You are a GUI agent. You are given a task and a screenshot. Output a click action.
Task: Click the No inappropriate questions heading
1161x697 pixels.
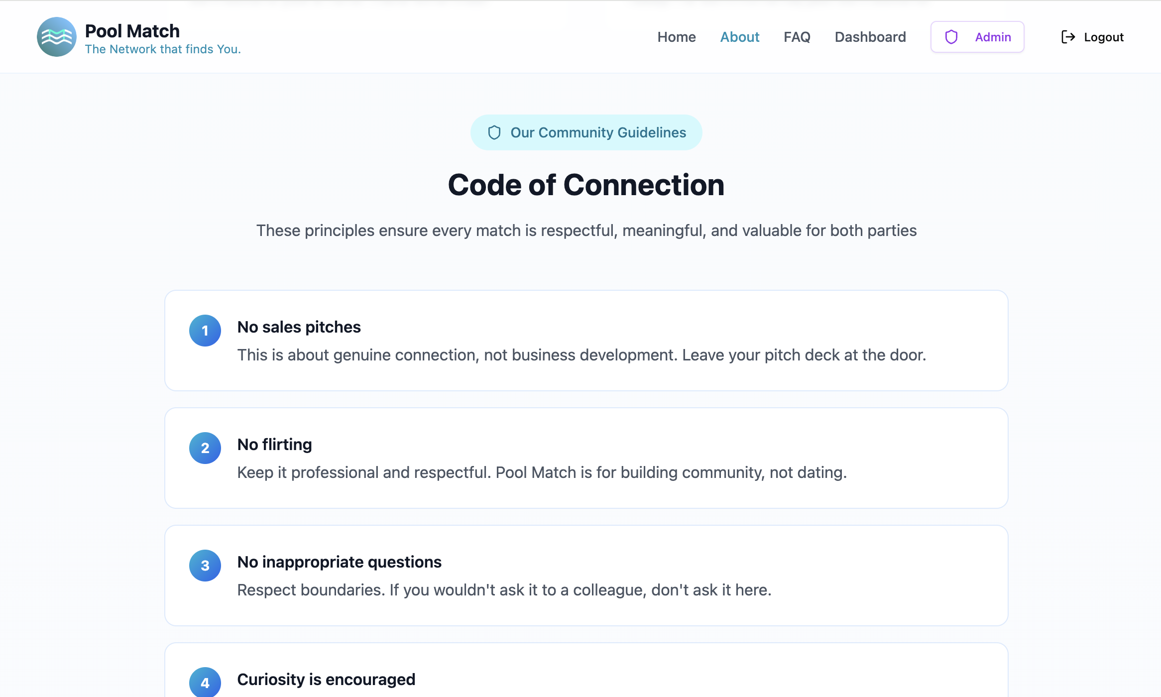(x=339, y=562)
